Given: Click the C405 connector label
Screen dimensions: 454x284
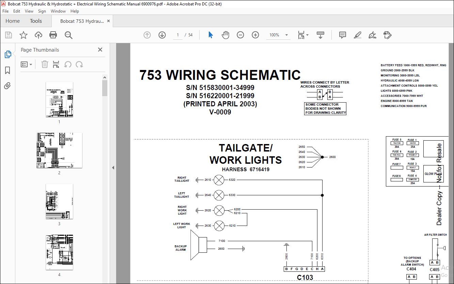Looking at the screenshot, I should (x=435, y=270).
